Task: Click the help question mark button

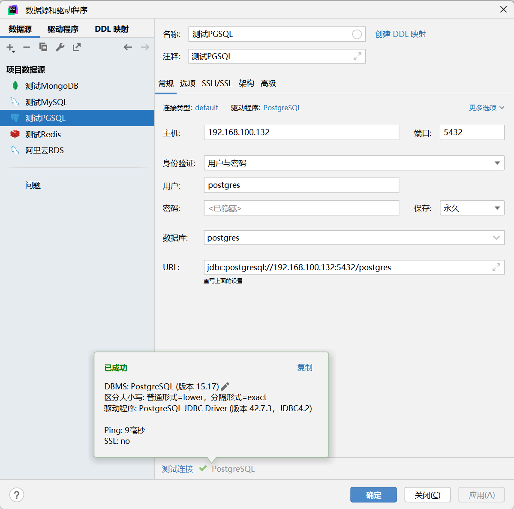Action: [17, 495]
